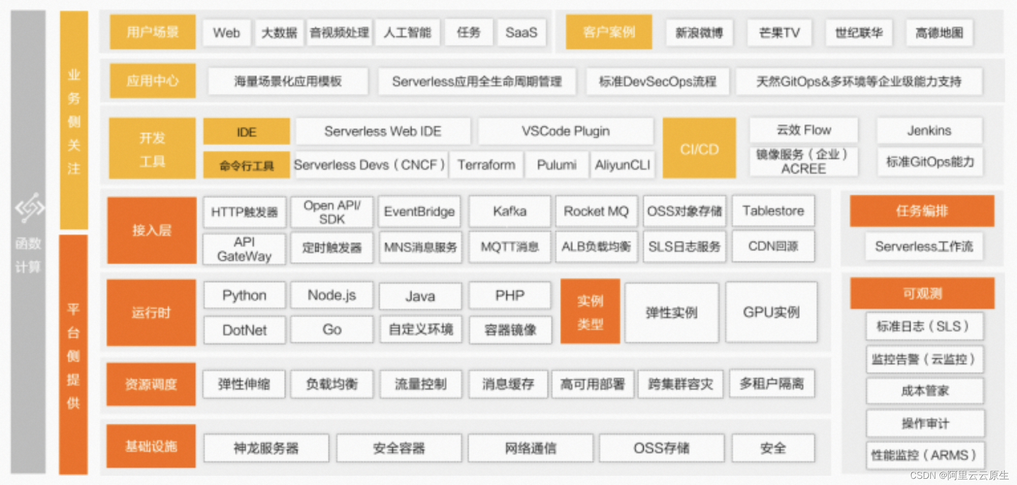1017x485 pixels.
Task: Click the Node.js runtime box
Action: [x=332, y=295]
